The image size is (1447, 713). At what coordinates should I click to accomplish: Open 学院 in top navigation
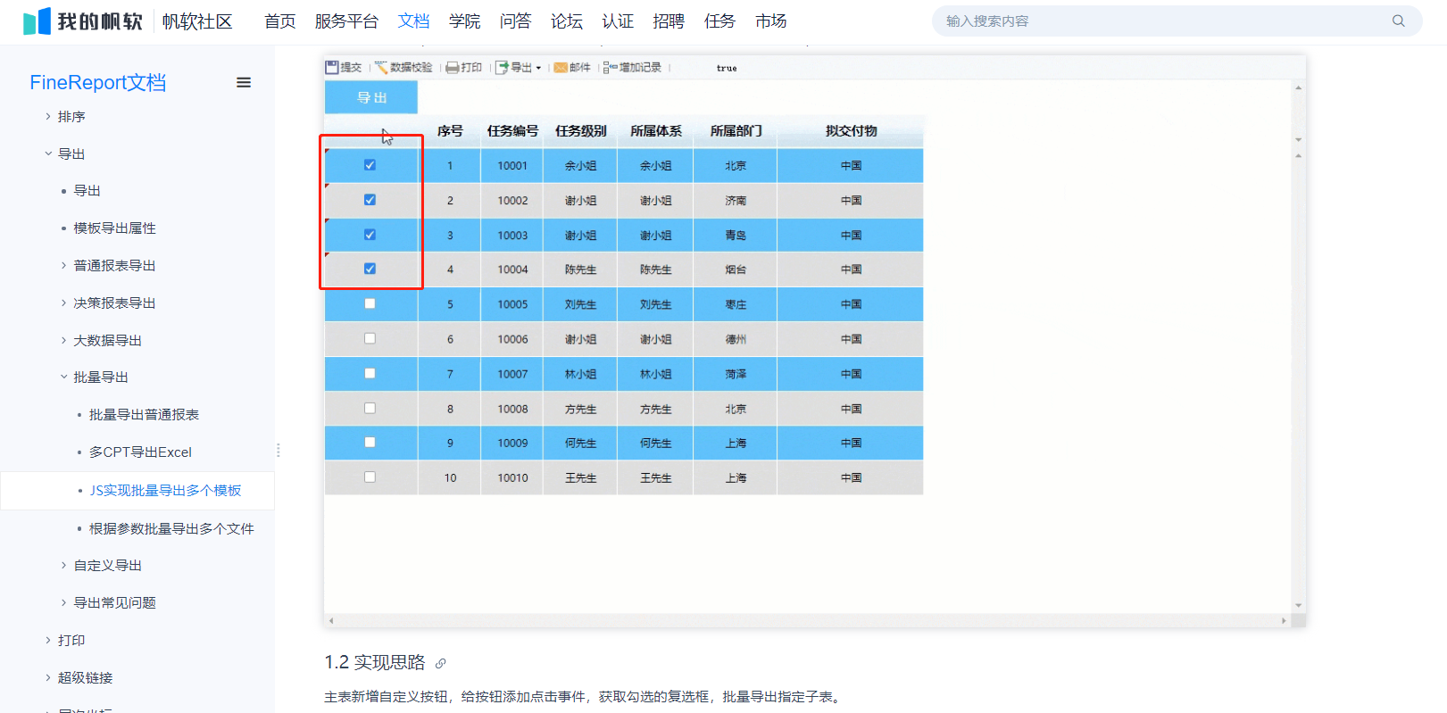pyautogui.click(x=464, y=21)
